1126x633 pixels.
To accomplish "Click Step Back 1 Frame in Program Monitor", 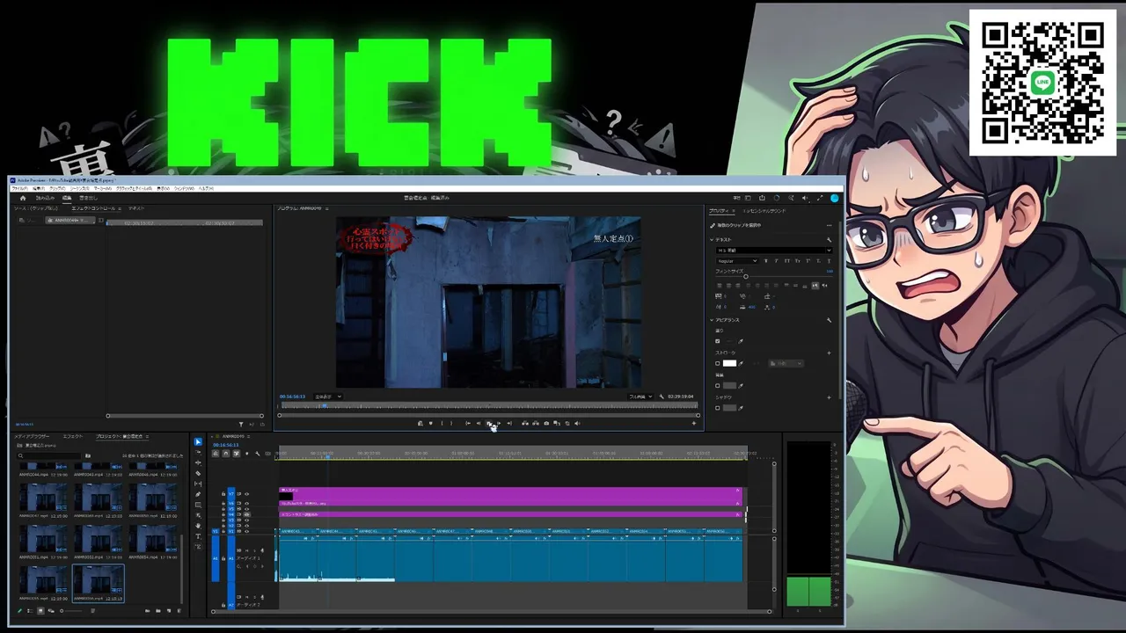I will (x=478, y=424).
